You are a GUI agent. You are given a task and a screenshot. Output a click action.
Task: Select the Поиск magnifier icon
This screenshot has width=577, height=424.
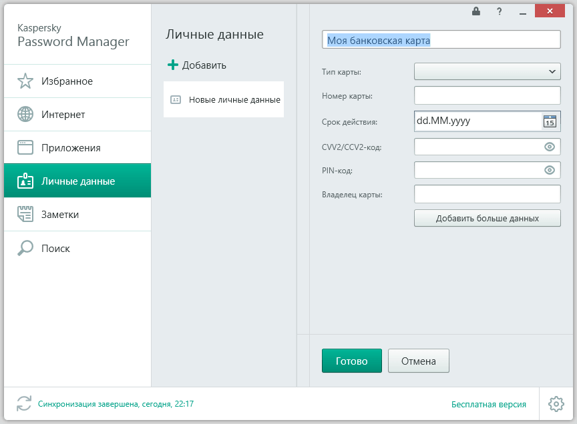click(x=25, y=247)
